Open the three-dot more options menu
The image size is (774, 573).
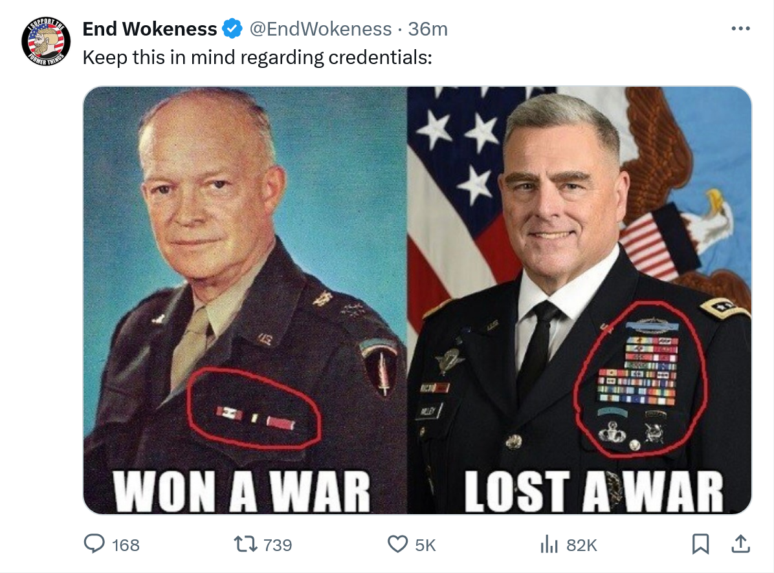740,28
